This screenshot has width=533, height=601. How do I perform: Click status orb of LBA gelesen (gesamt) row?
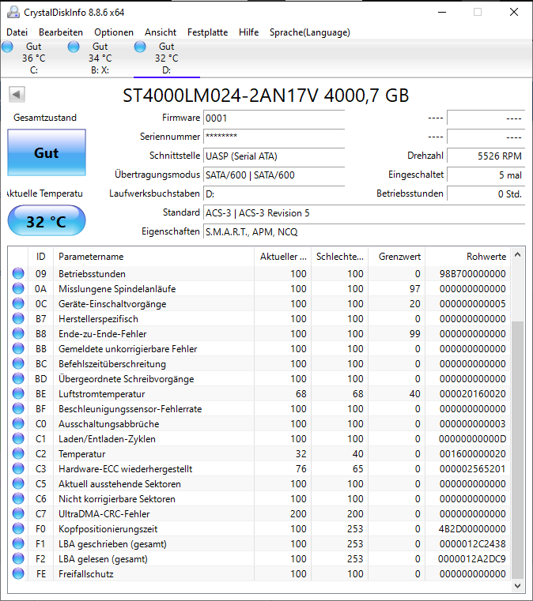[x=18, y=558]
